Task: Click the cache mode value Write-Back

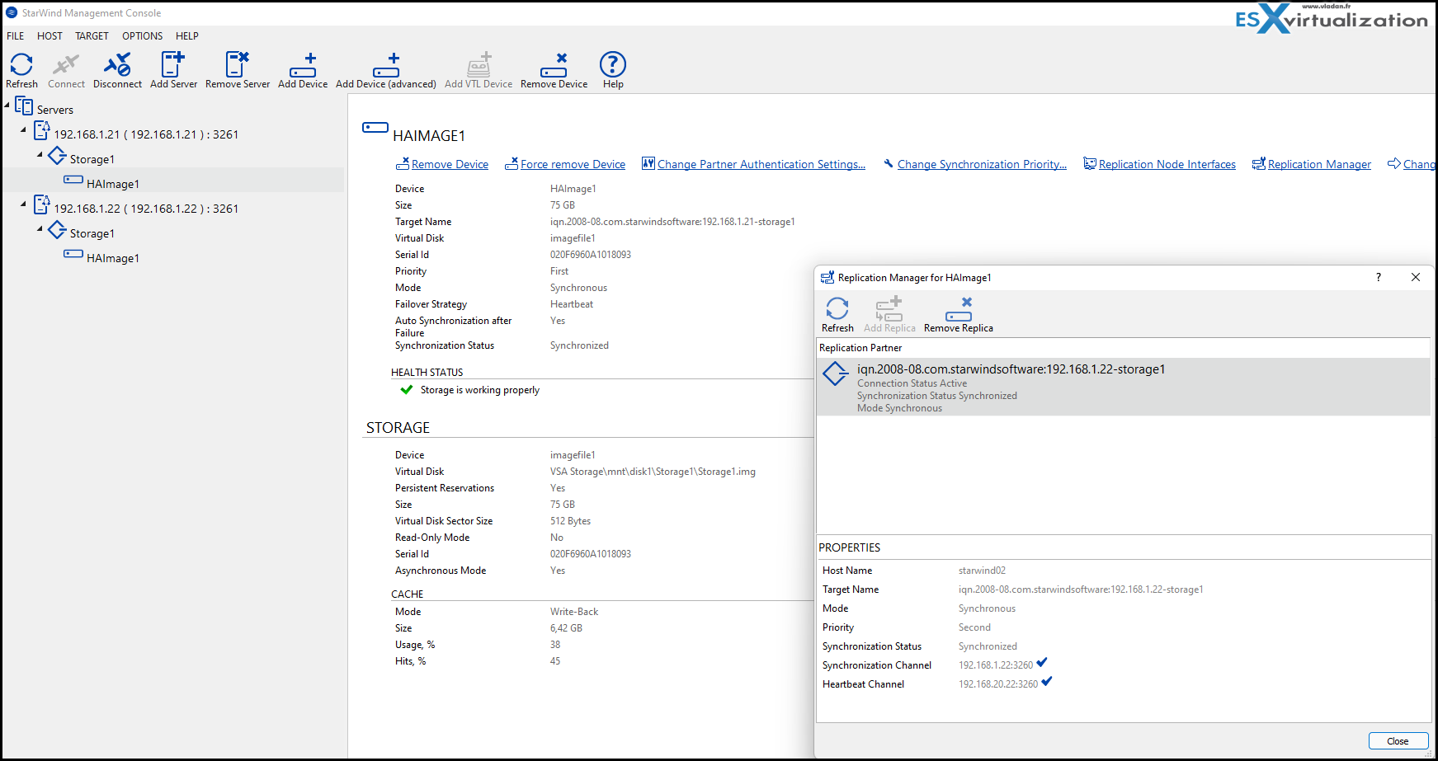Action: click(574, 612)
